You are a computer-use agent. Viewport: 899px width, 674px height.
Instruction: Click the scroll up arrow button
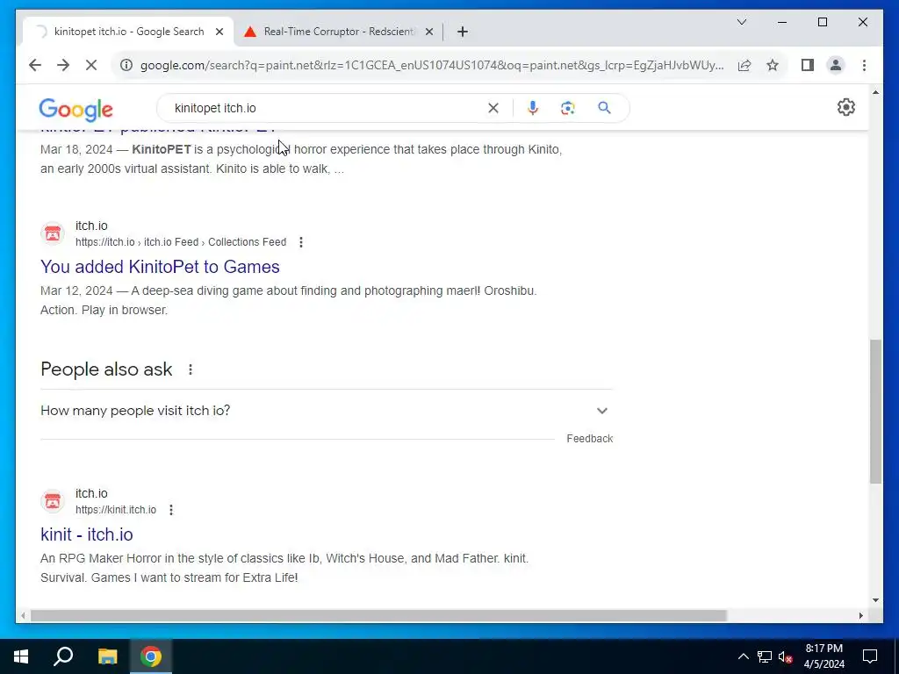pyautogui.click(x=875, y=91)
